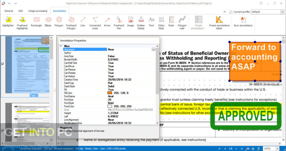Select the Polygon ruler tool
Viewport: 286px width, 151px height.
click(181, 23)
